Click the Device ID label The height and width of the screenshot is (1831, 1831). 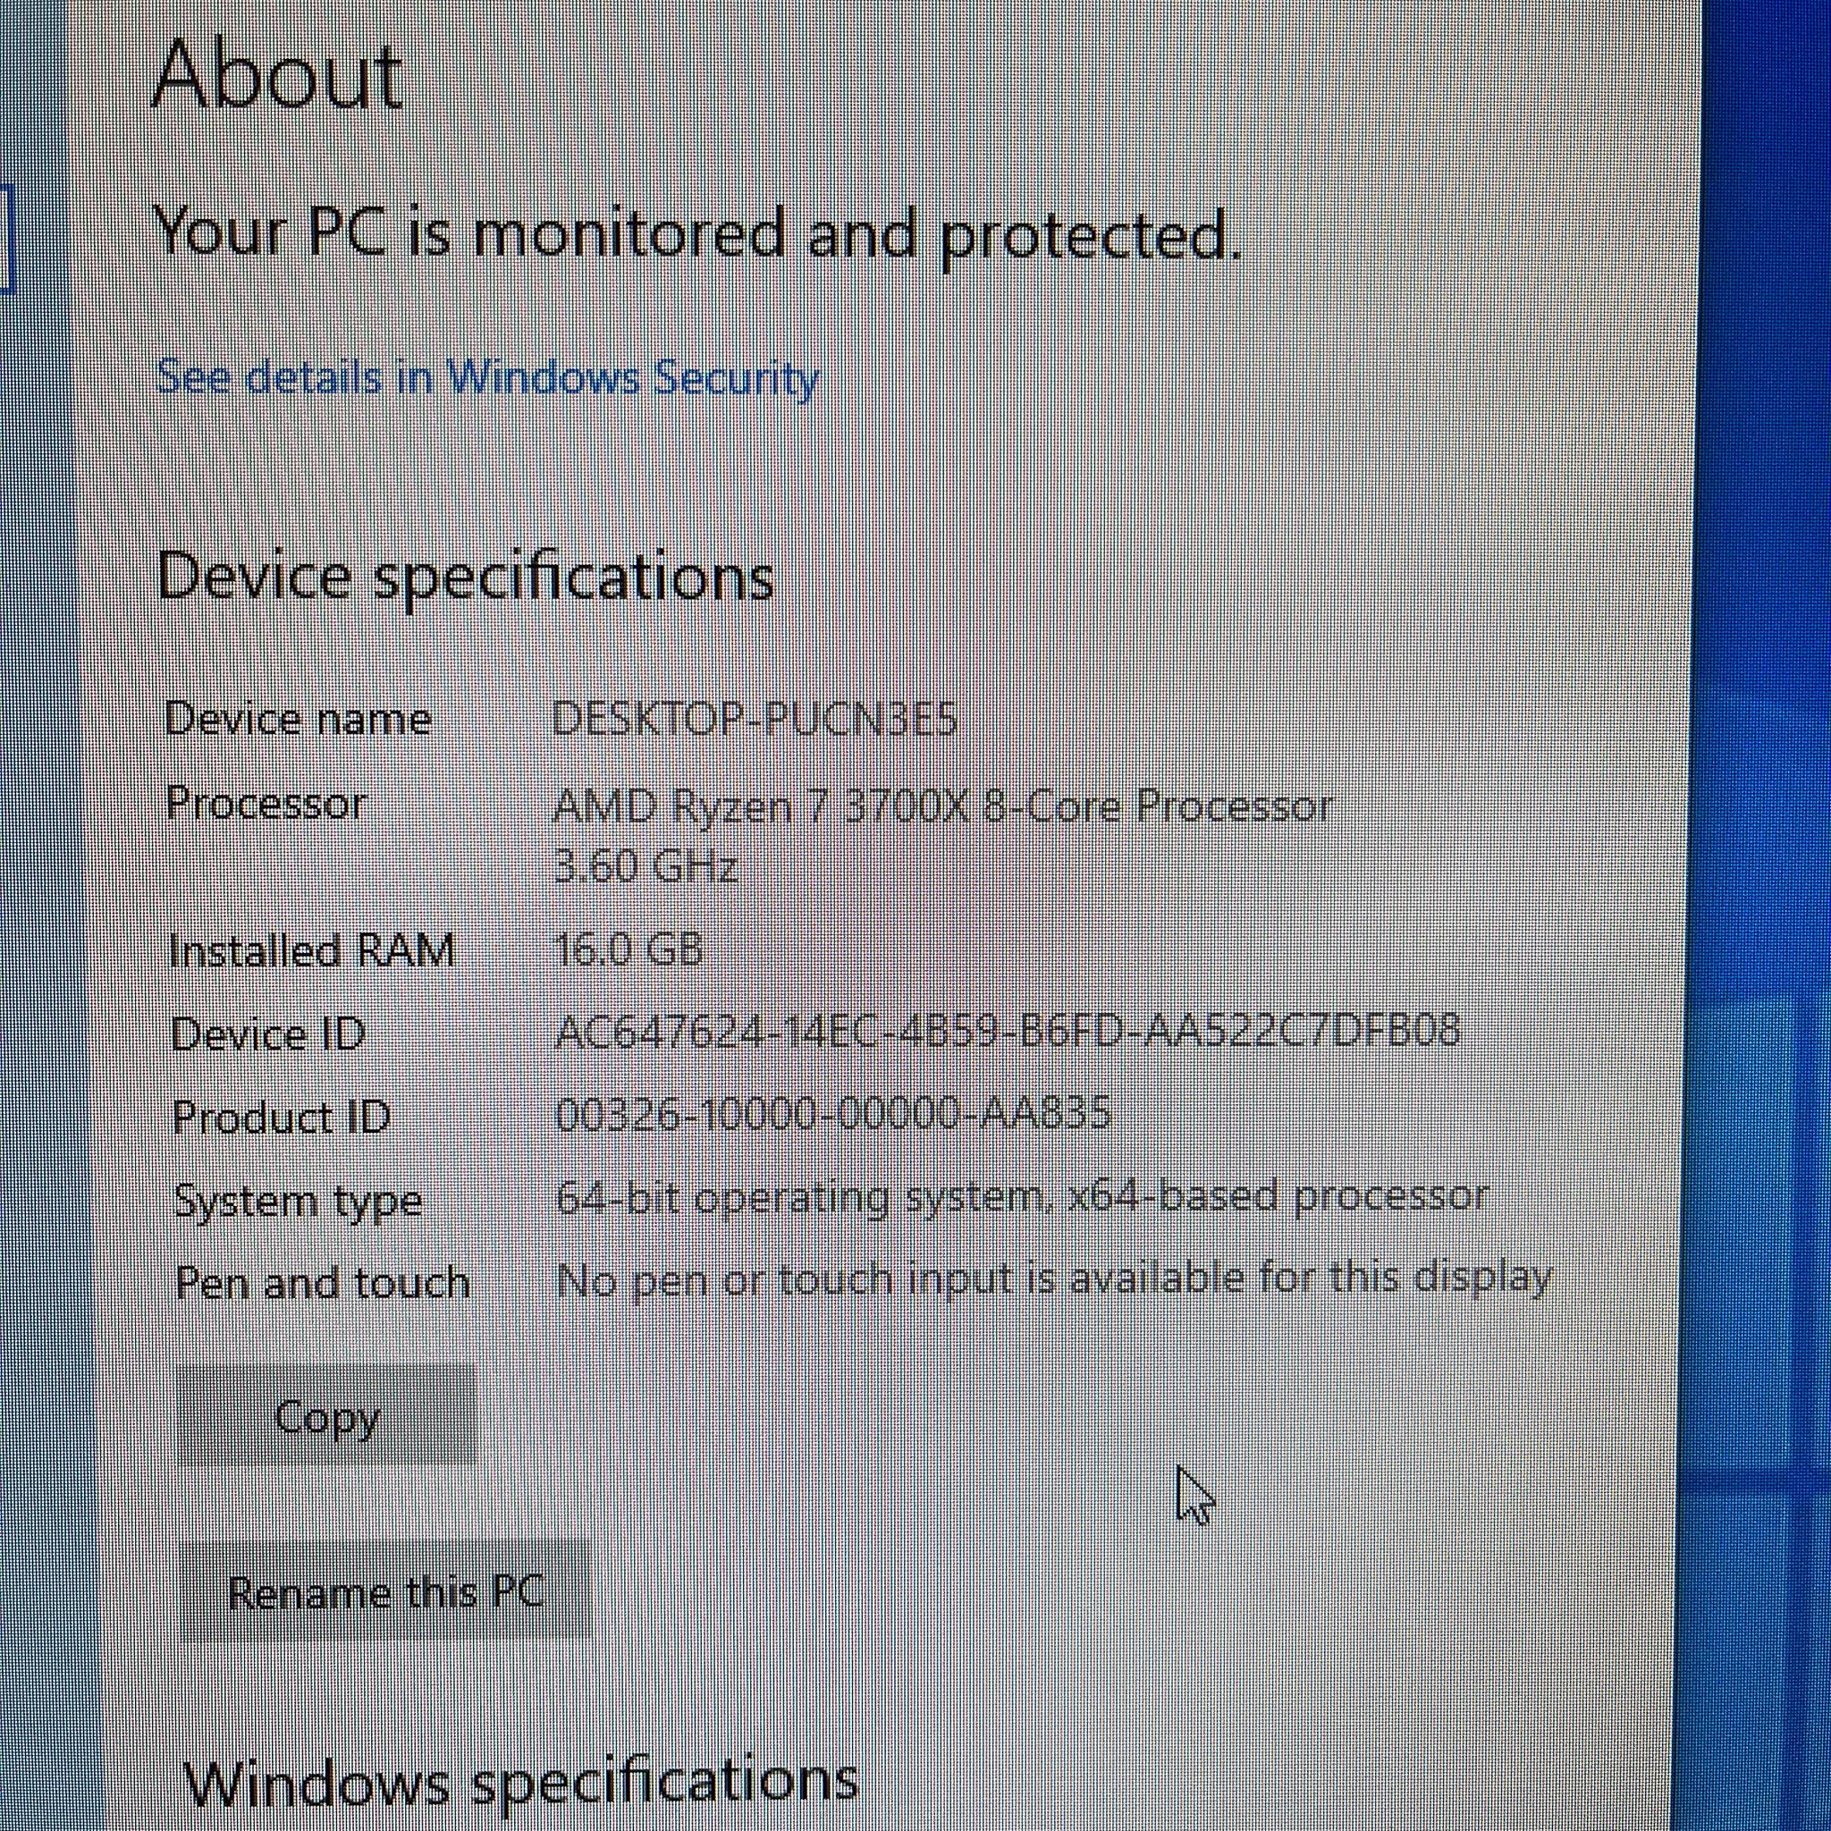tap(268, 1034)
